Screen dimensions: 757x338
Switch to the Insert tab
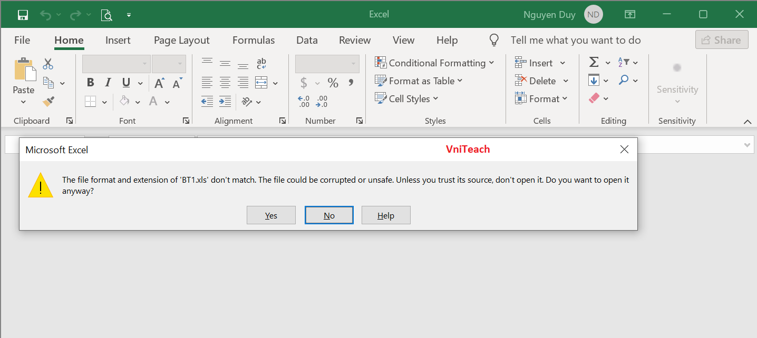[x=118, y=40]
